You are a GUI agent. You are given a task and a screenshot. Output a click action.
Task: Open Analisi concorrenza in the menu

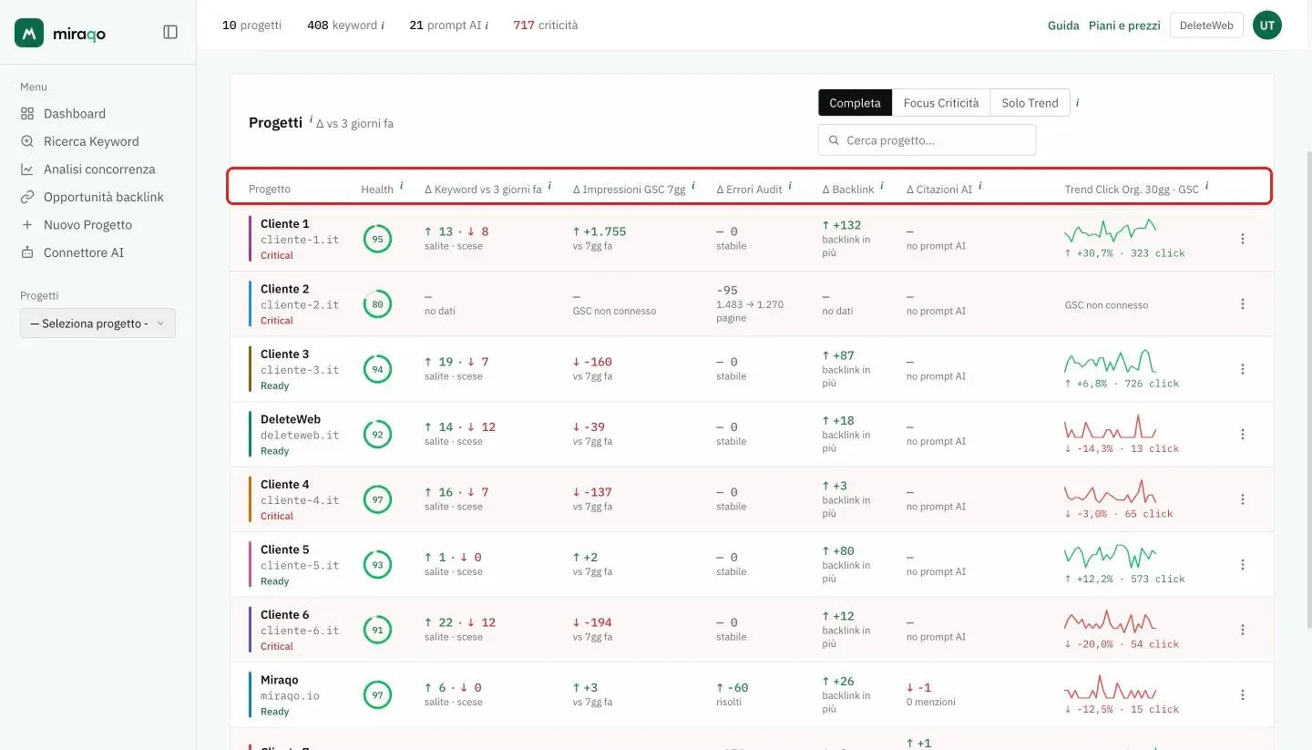(99, 170)
